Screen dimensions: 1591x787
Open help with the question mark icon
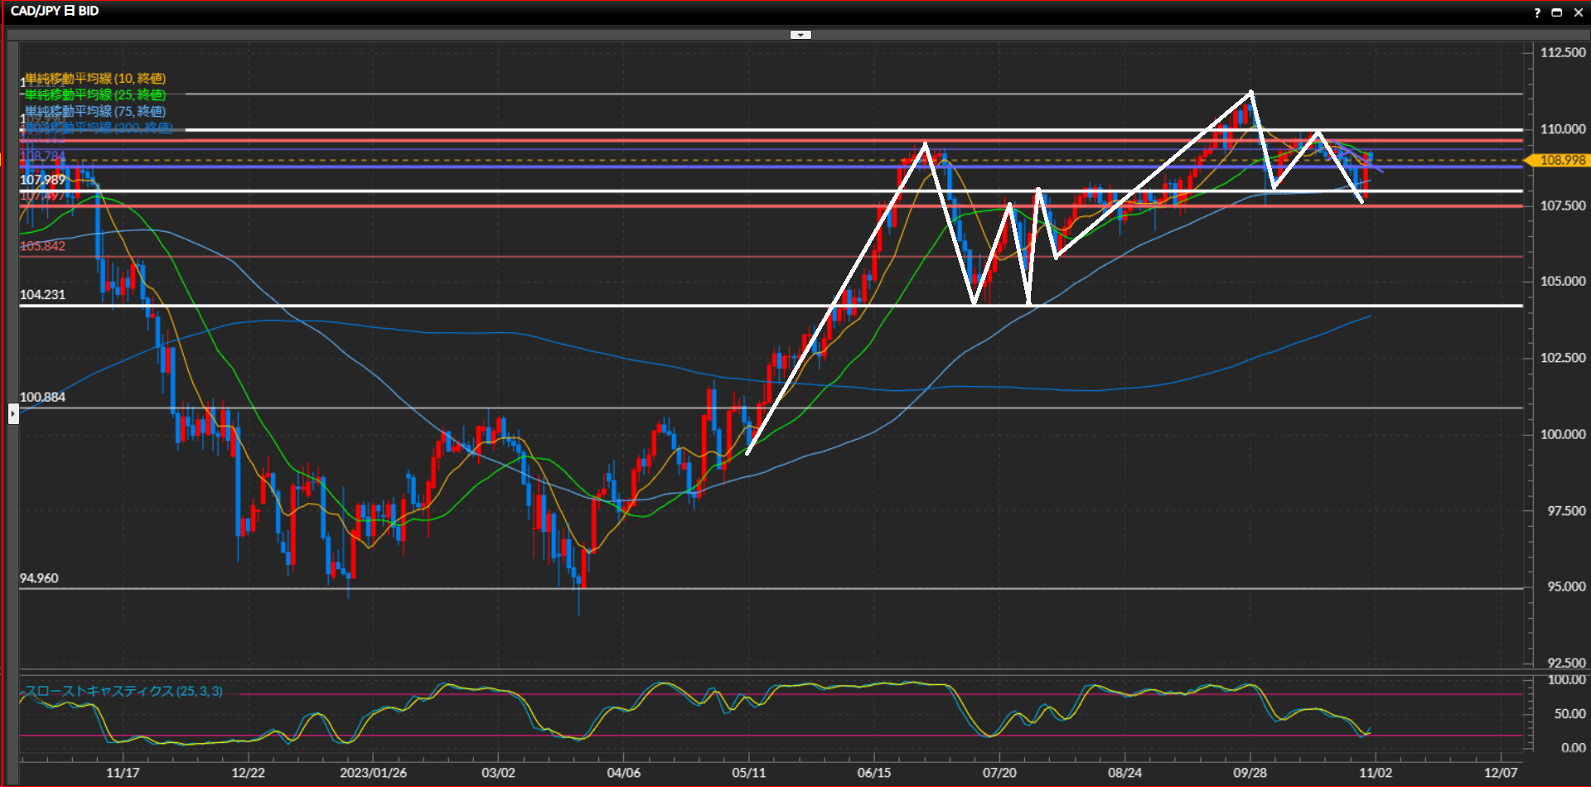tap(1537, 12)
